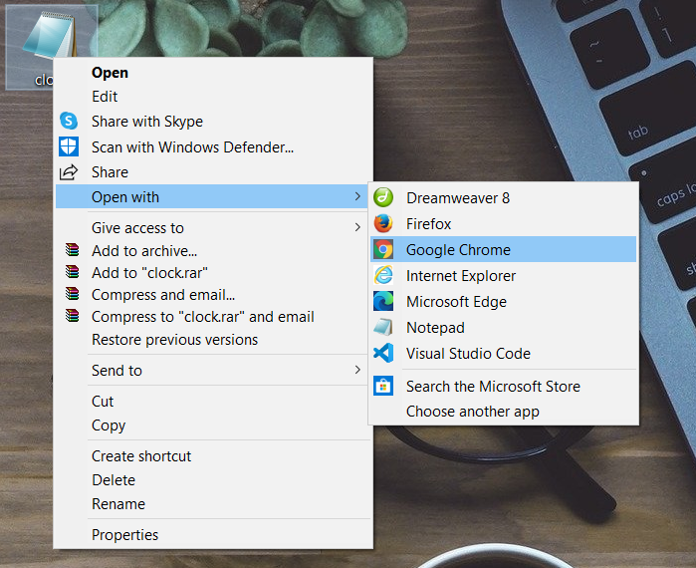696x568 pixels.
Task: Open the file with Microsoft Edge
Action: click(x=504, y=301)
